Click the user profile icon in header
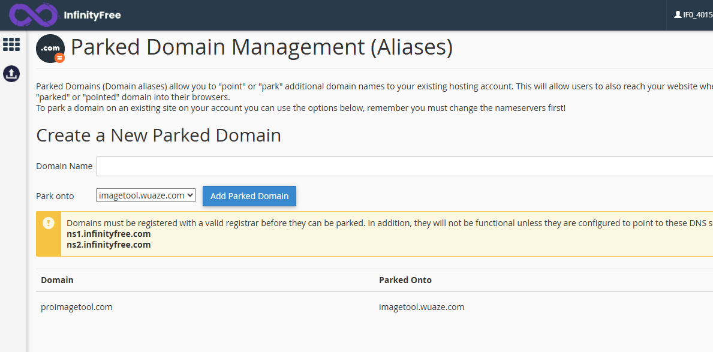Viewport: 713px width, 352px height. 678,15
